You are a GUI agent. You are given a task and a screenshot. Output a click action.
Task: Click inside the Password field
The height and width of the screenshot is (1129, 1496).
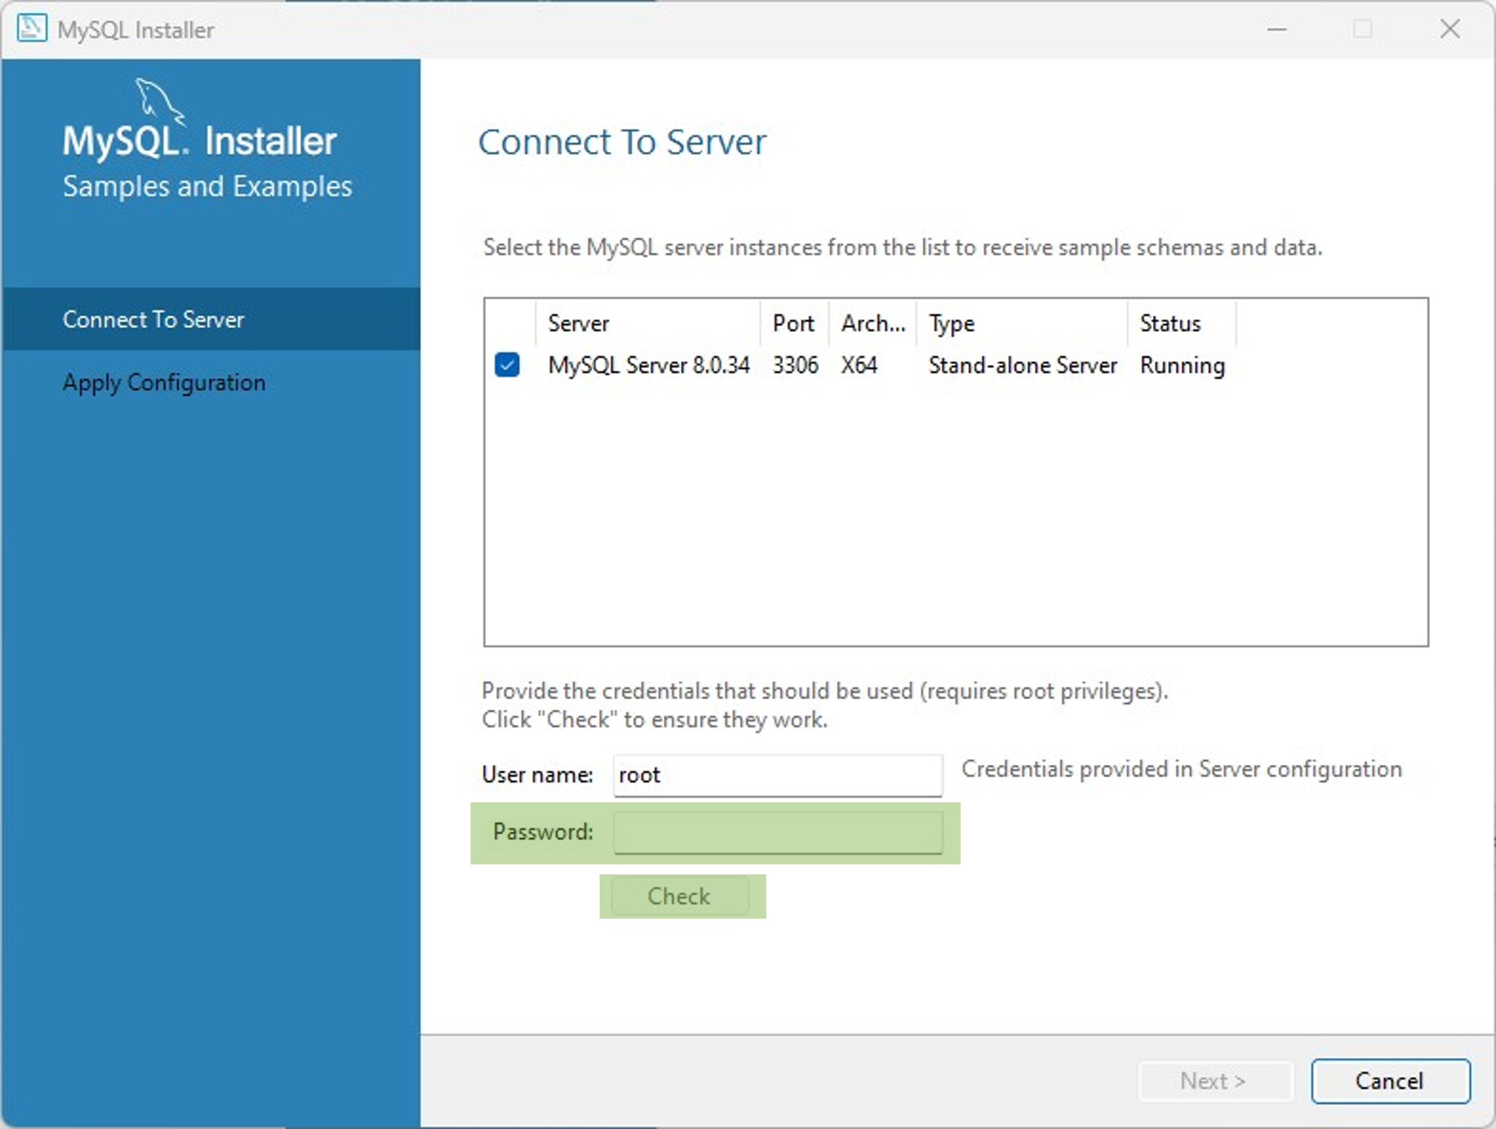point(777,832)
